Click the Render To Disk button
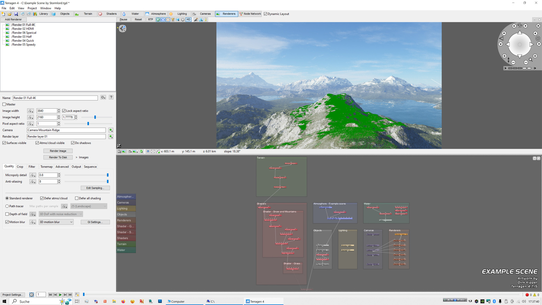 pyautogui.click(x=58, y=157)
